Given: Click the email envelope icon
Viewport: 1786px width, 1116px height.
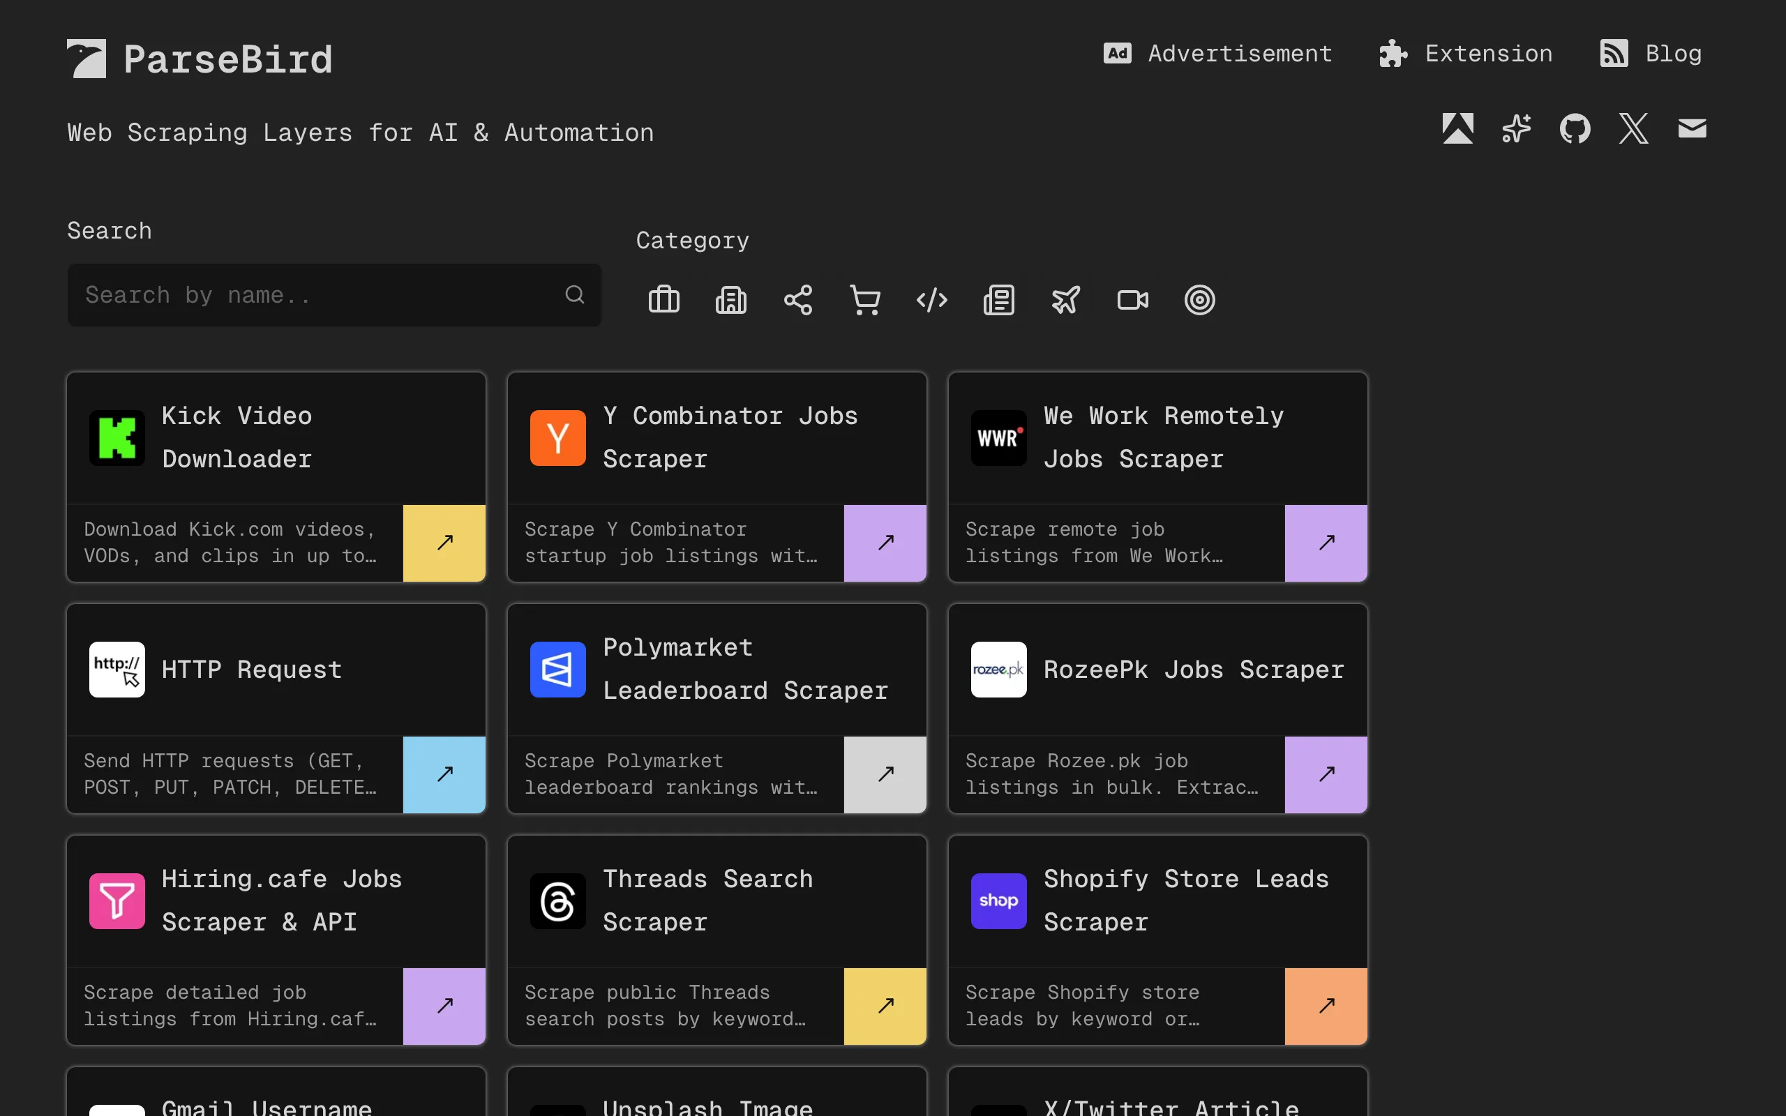Looking at the screenshot, I should [x=1693, y=128].
